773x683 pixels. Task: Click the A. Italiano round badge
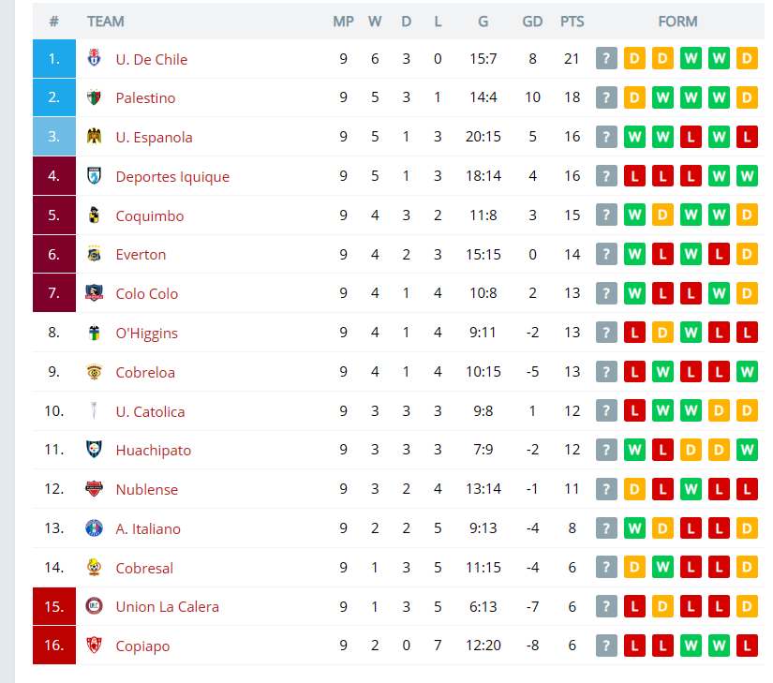coord(94,527)
